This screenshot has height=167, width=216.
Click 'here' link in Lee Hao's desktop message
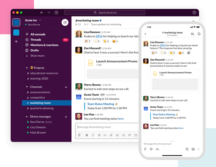121,119
